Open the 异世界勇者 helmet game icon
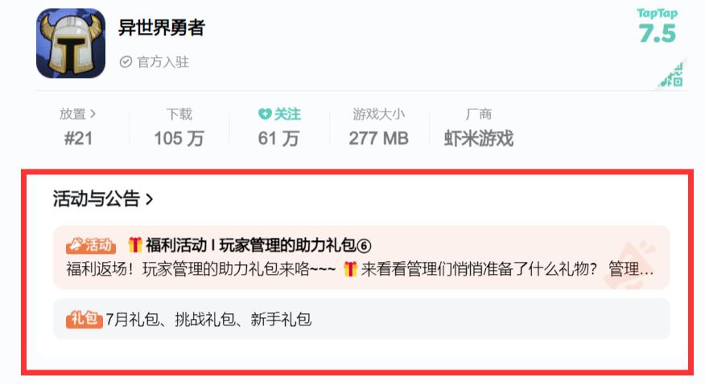The image size is (705, 384). [x=71, y=43]
